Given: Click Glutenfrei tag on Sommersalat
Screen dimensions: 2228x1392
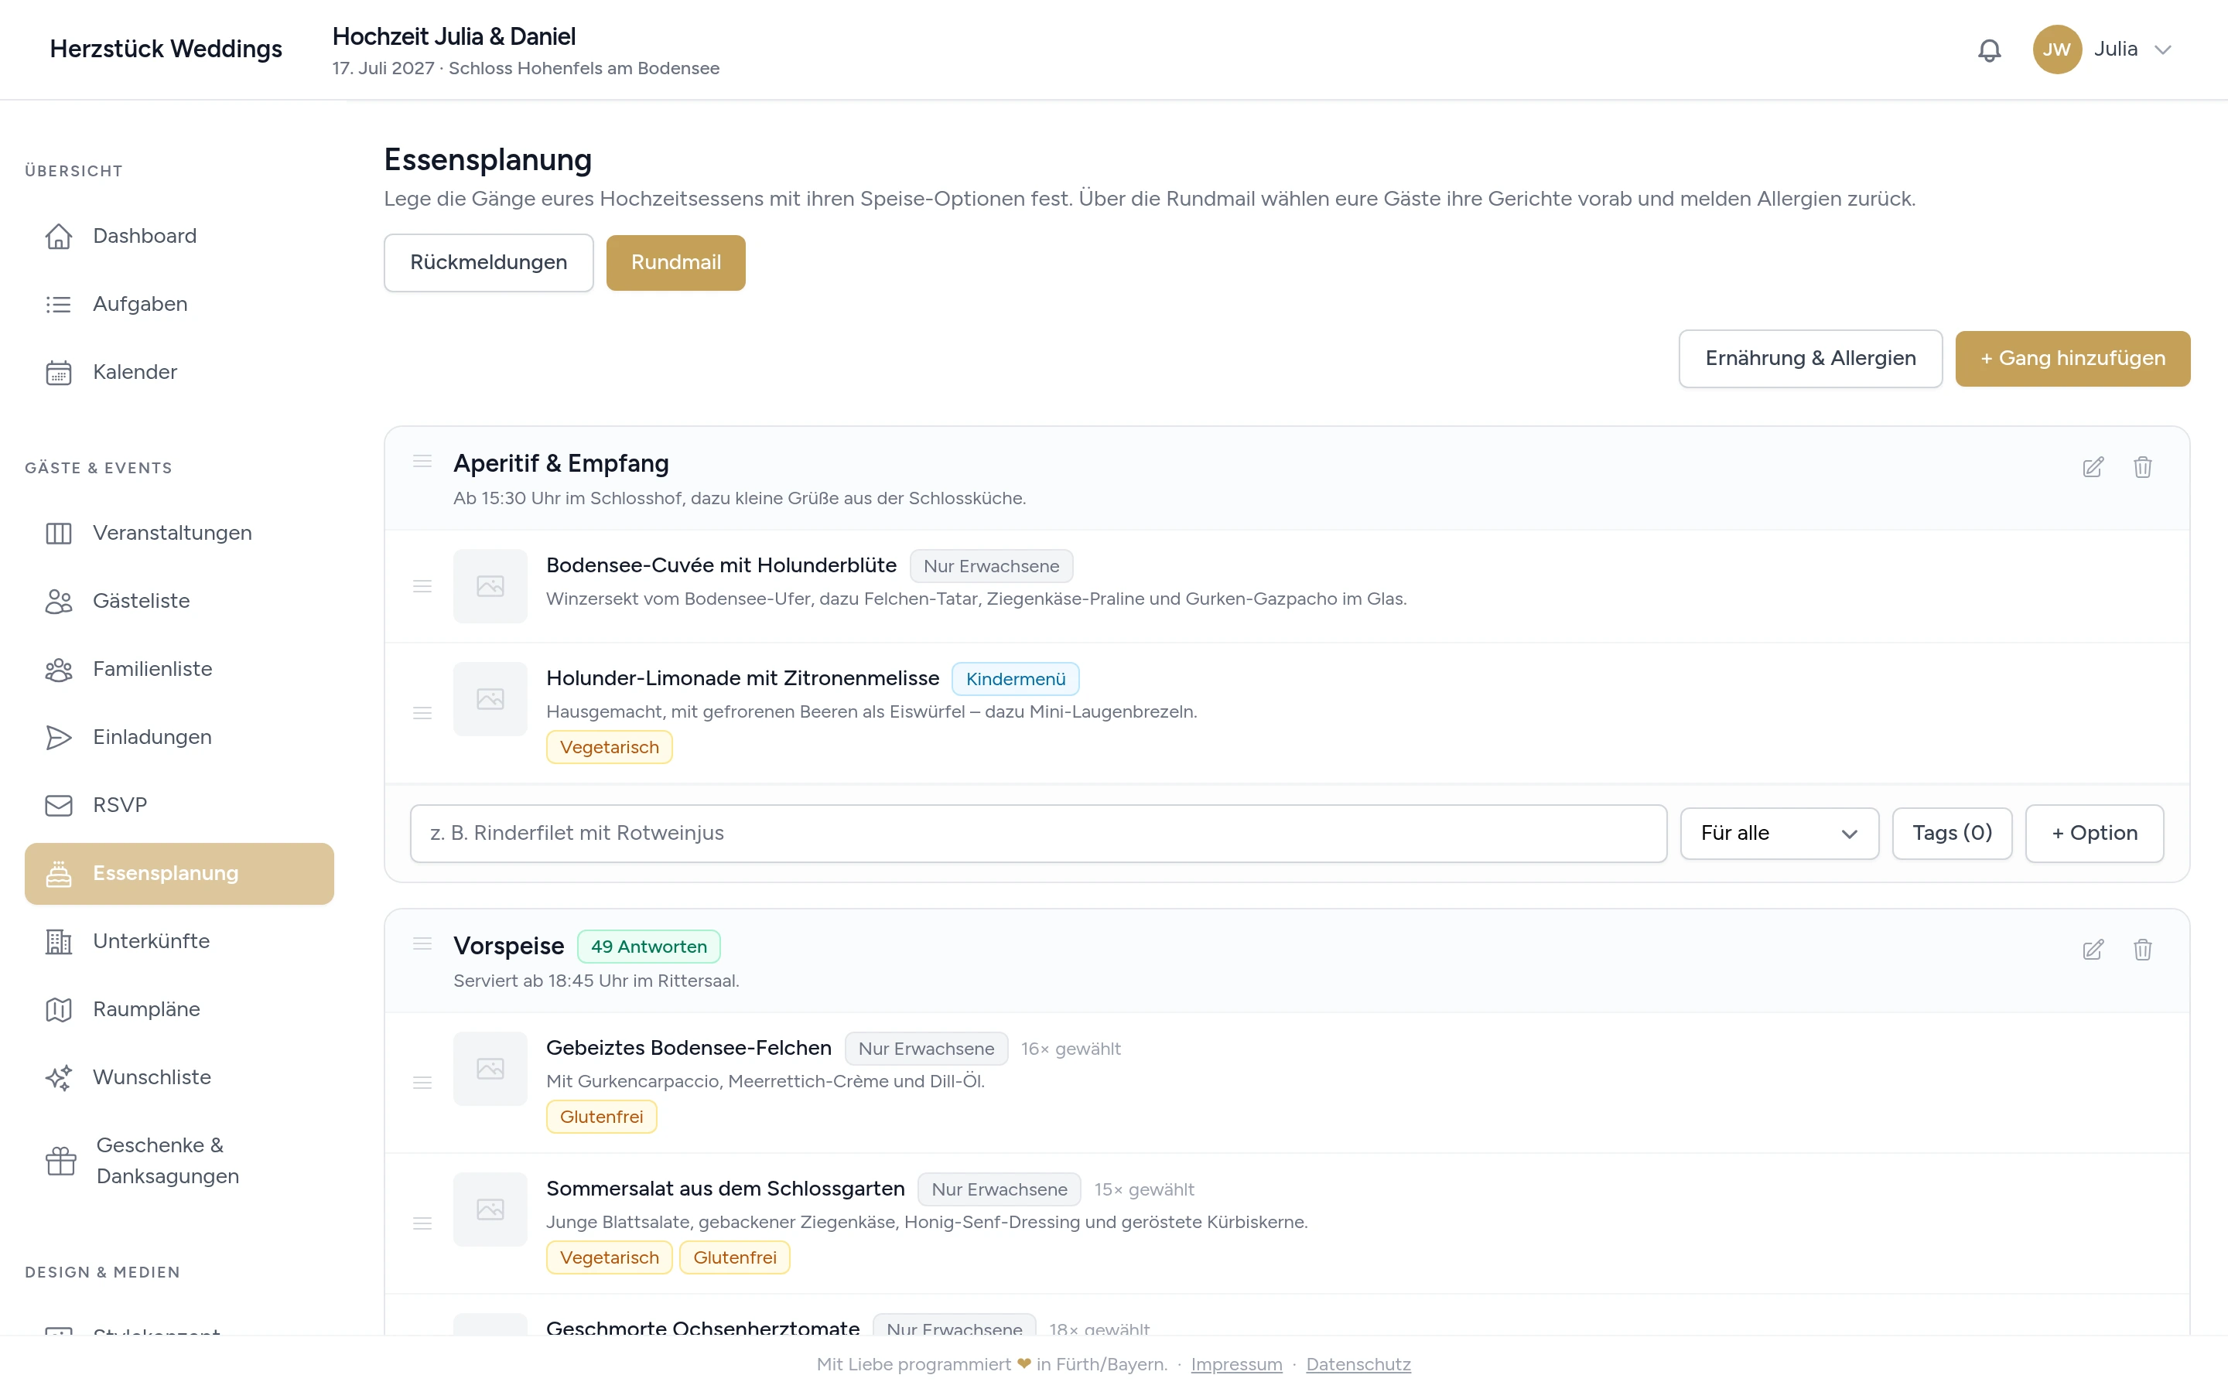Looking at the screenshot, I should (735, 1257).
